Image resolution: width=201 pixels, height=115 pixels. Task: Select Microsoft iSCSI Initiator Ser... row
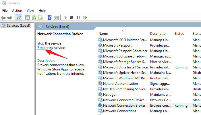pos(125,40)
